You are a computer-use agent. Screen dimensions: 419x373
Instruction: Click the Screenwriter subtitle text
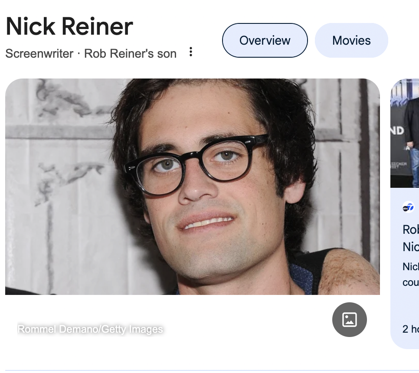(39, 53)
